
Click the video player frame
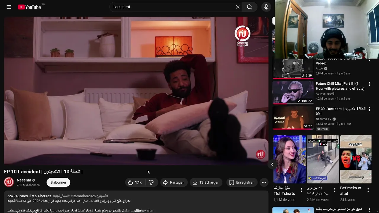click(x=136, y=91)
